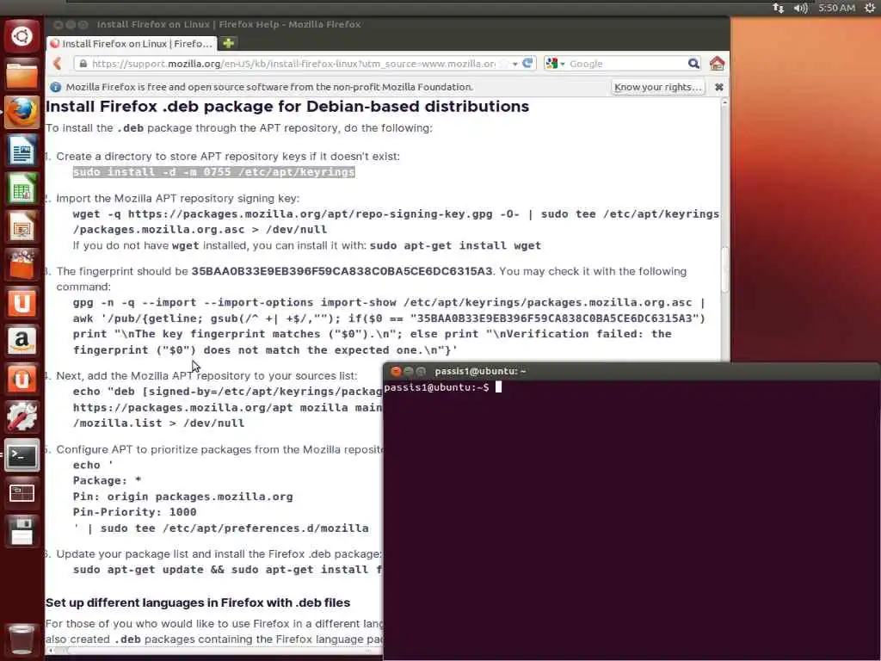Click terminal title bar passis1@ubuntu
The width and height of the screenshot is (881, 661).
tap(632, 371)
